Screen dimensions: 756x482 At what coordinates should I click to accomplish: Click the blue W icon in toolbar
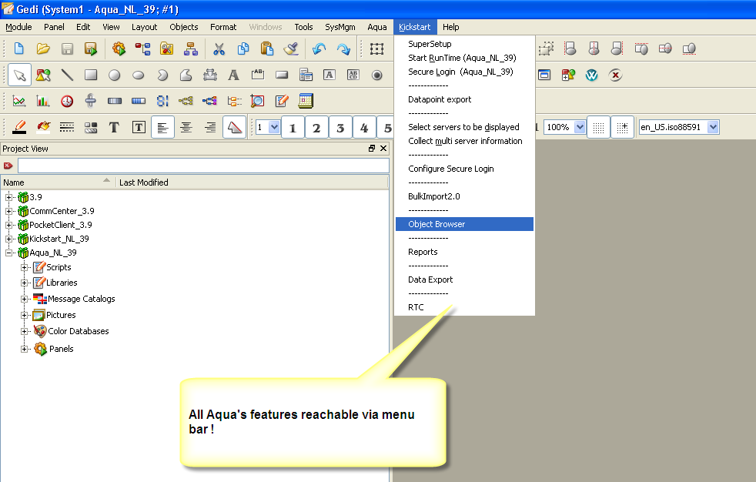tap(591, 75)
